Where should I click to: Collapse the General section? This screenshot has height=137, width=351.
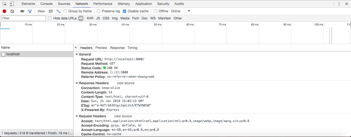(x=77, y=54)
